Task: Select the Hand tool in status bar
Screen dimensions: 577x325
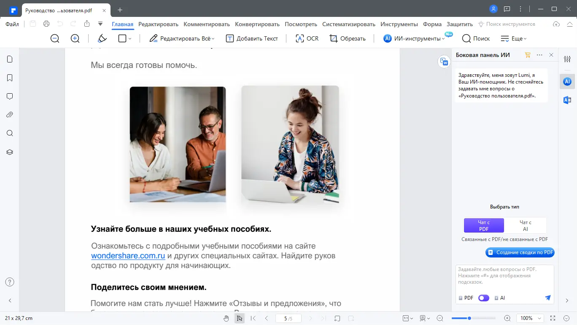Action: pyautogui.click(x=226, y=318)
